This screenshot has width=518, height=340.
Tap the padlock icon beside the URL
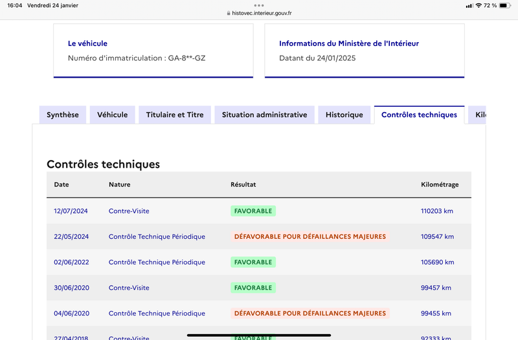(229, 13)
